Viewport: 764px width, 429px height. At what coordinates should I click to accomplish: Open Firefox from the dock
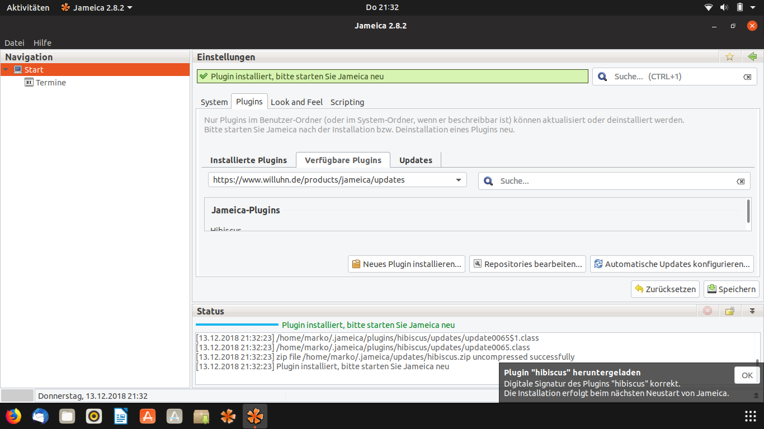click(13, 416)
